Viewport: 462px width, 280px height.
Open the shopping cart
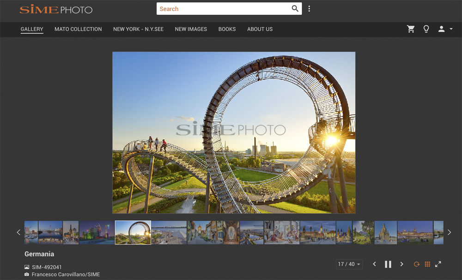411,29
